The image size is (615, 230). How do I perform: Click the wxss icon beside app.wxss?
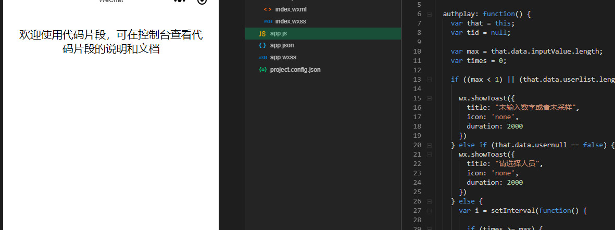262,58
